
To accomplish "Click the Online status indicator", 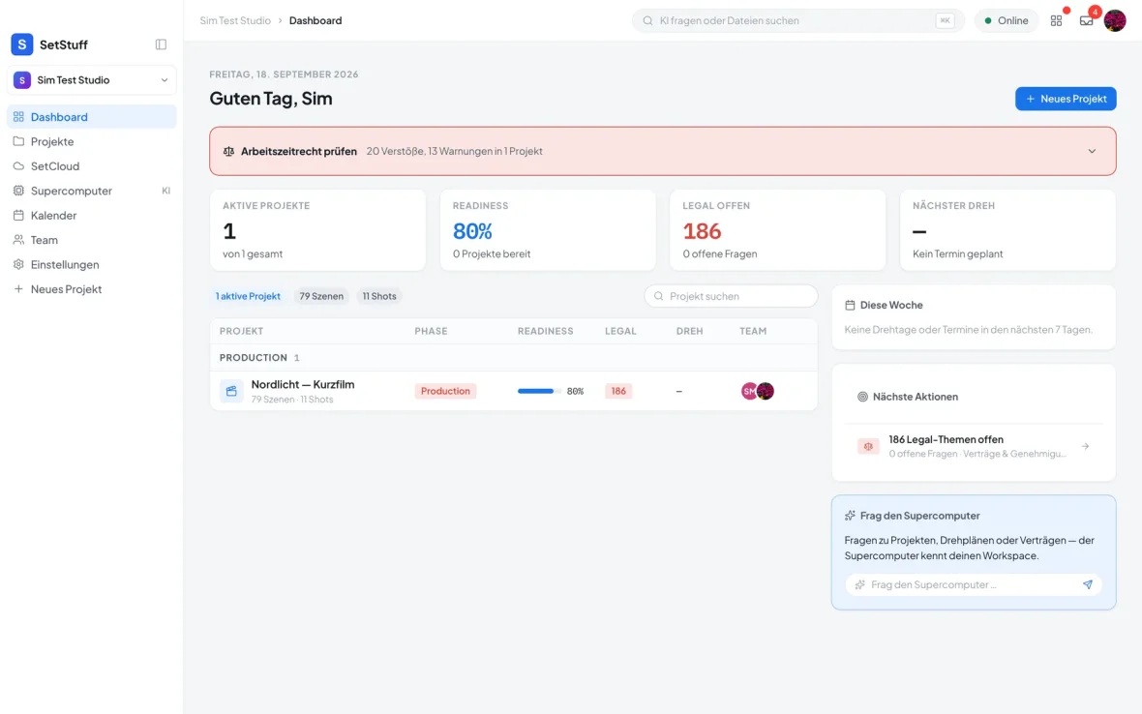I will click(1007, 20).
